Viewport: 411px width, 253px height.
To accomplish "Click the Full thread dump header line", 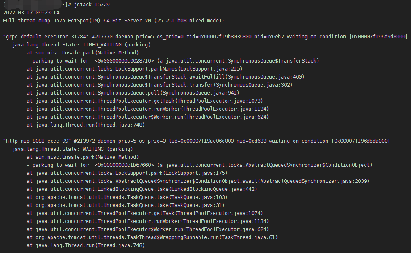I will [114, 21].
